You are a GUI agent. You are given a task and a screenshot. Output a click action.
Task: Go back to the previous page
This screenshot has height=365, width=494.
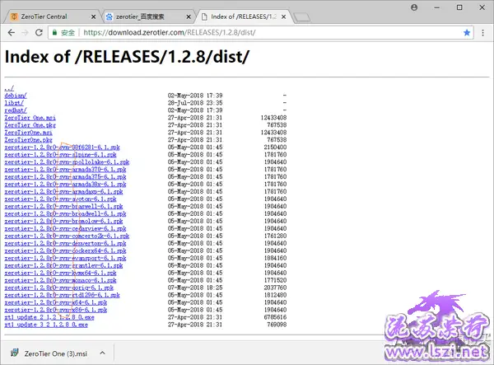point(11,32)
